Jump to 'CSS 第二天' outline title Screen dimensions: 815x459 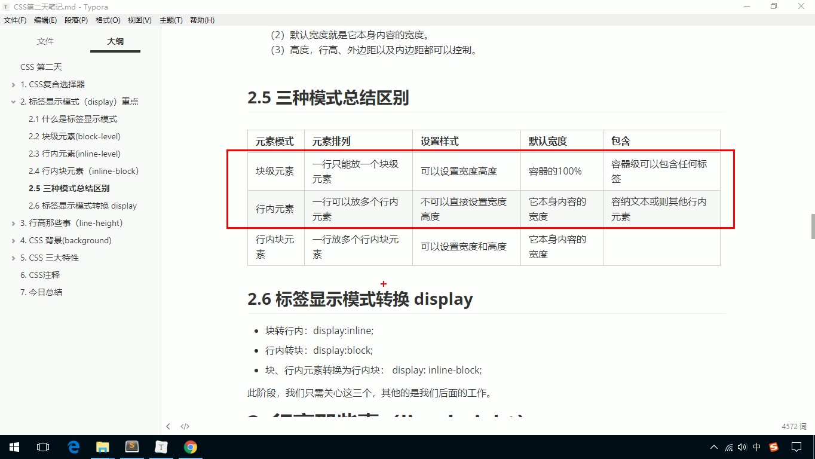41,67
